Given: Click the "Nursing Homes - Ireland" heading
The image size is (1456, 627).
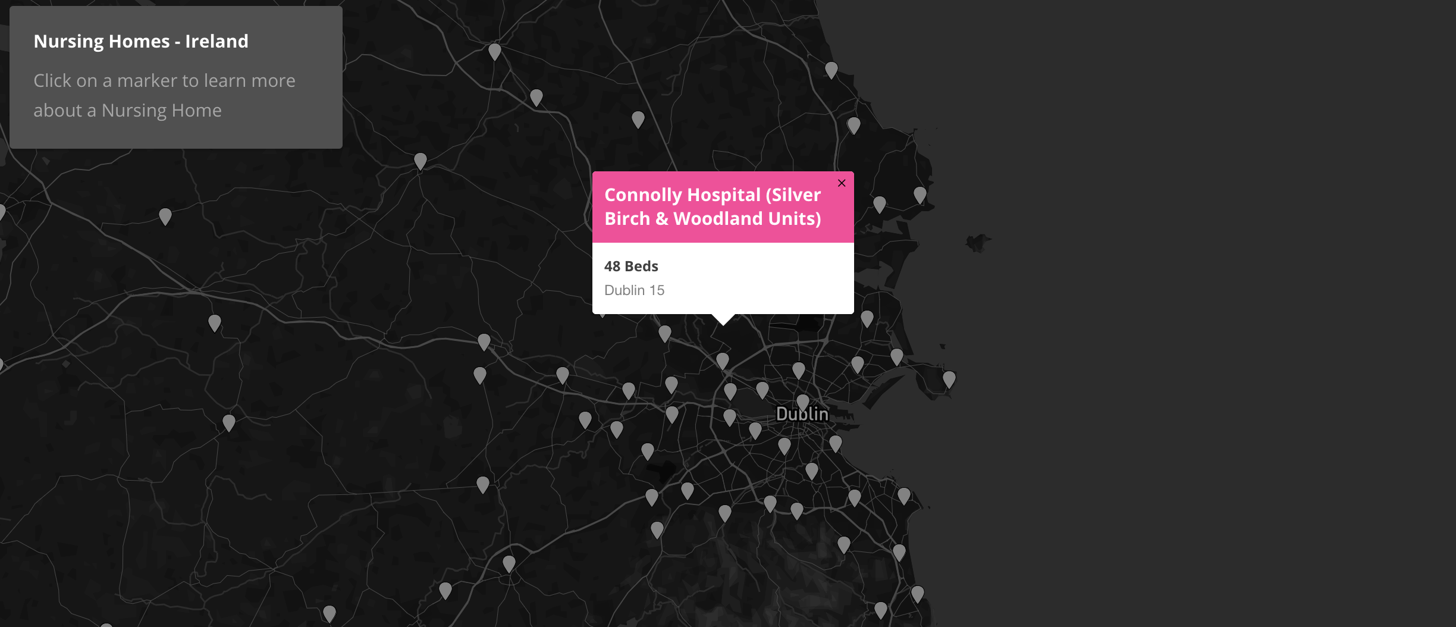Looking at the screenshot, I should click(141, 41).
